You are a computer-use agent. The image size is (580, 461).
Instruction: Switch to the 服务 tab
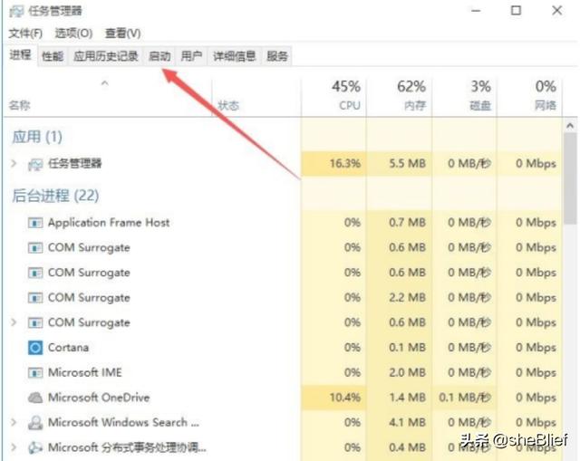pos(277,56)
